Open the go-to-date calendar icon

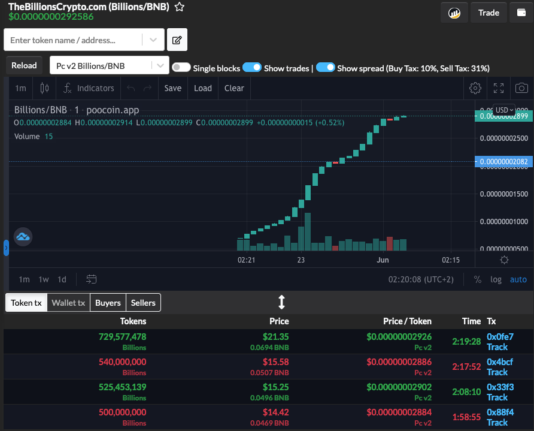91,279
